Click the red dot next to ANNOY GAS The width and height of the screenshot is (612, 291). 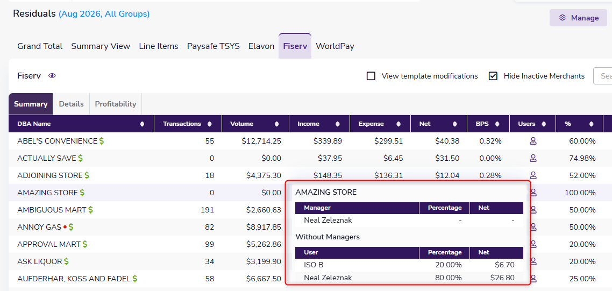(65, 227)
